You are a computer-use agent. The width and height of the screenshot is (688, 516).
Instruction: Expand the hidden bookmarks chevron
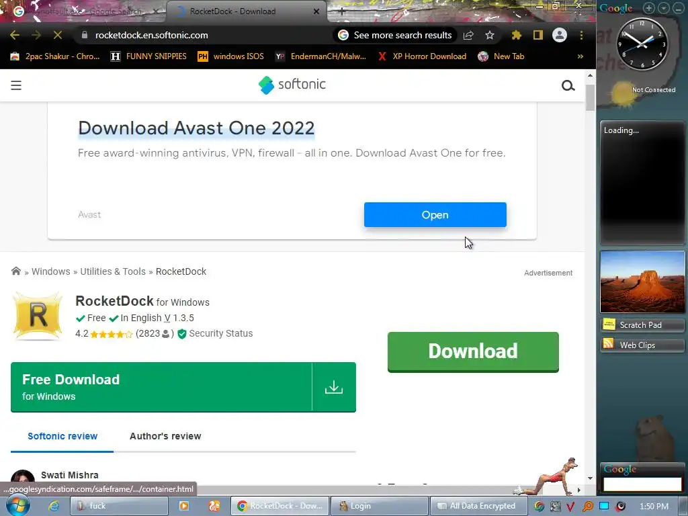tap(580, 56)
